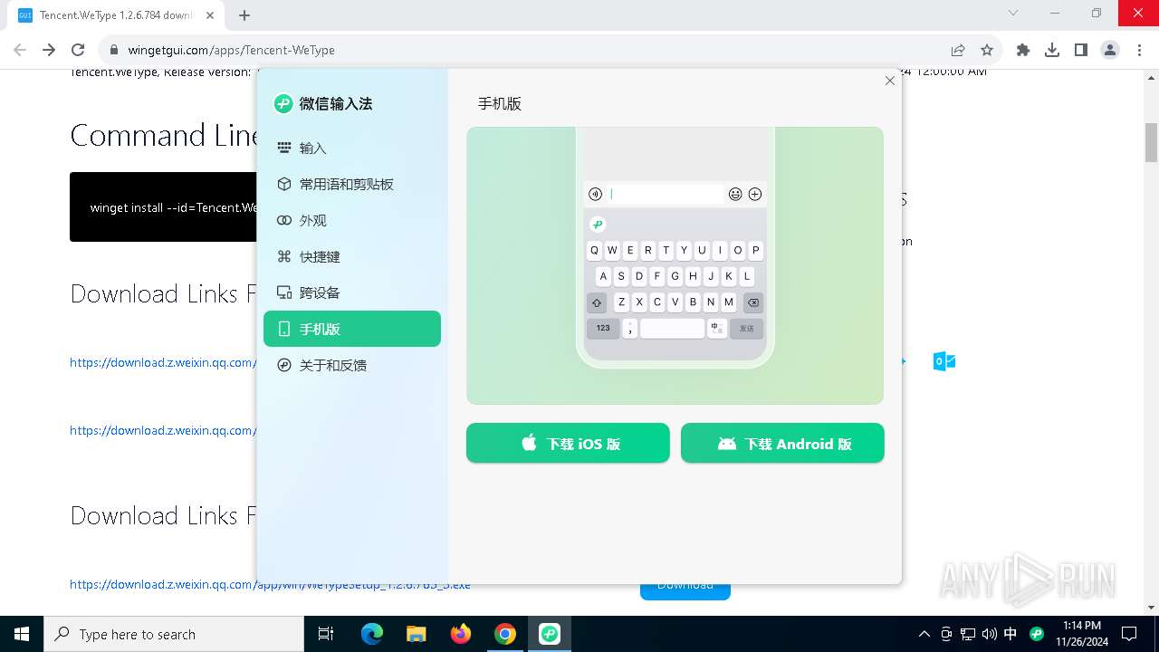The width and height of the screenshot is (1159, 652).
Task: Open the notification center icon
Action: [1129, 634]
